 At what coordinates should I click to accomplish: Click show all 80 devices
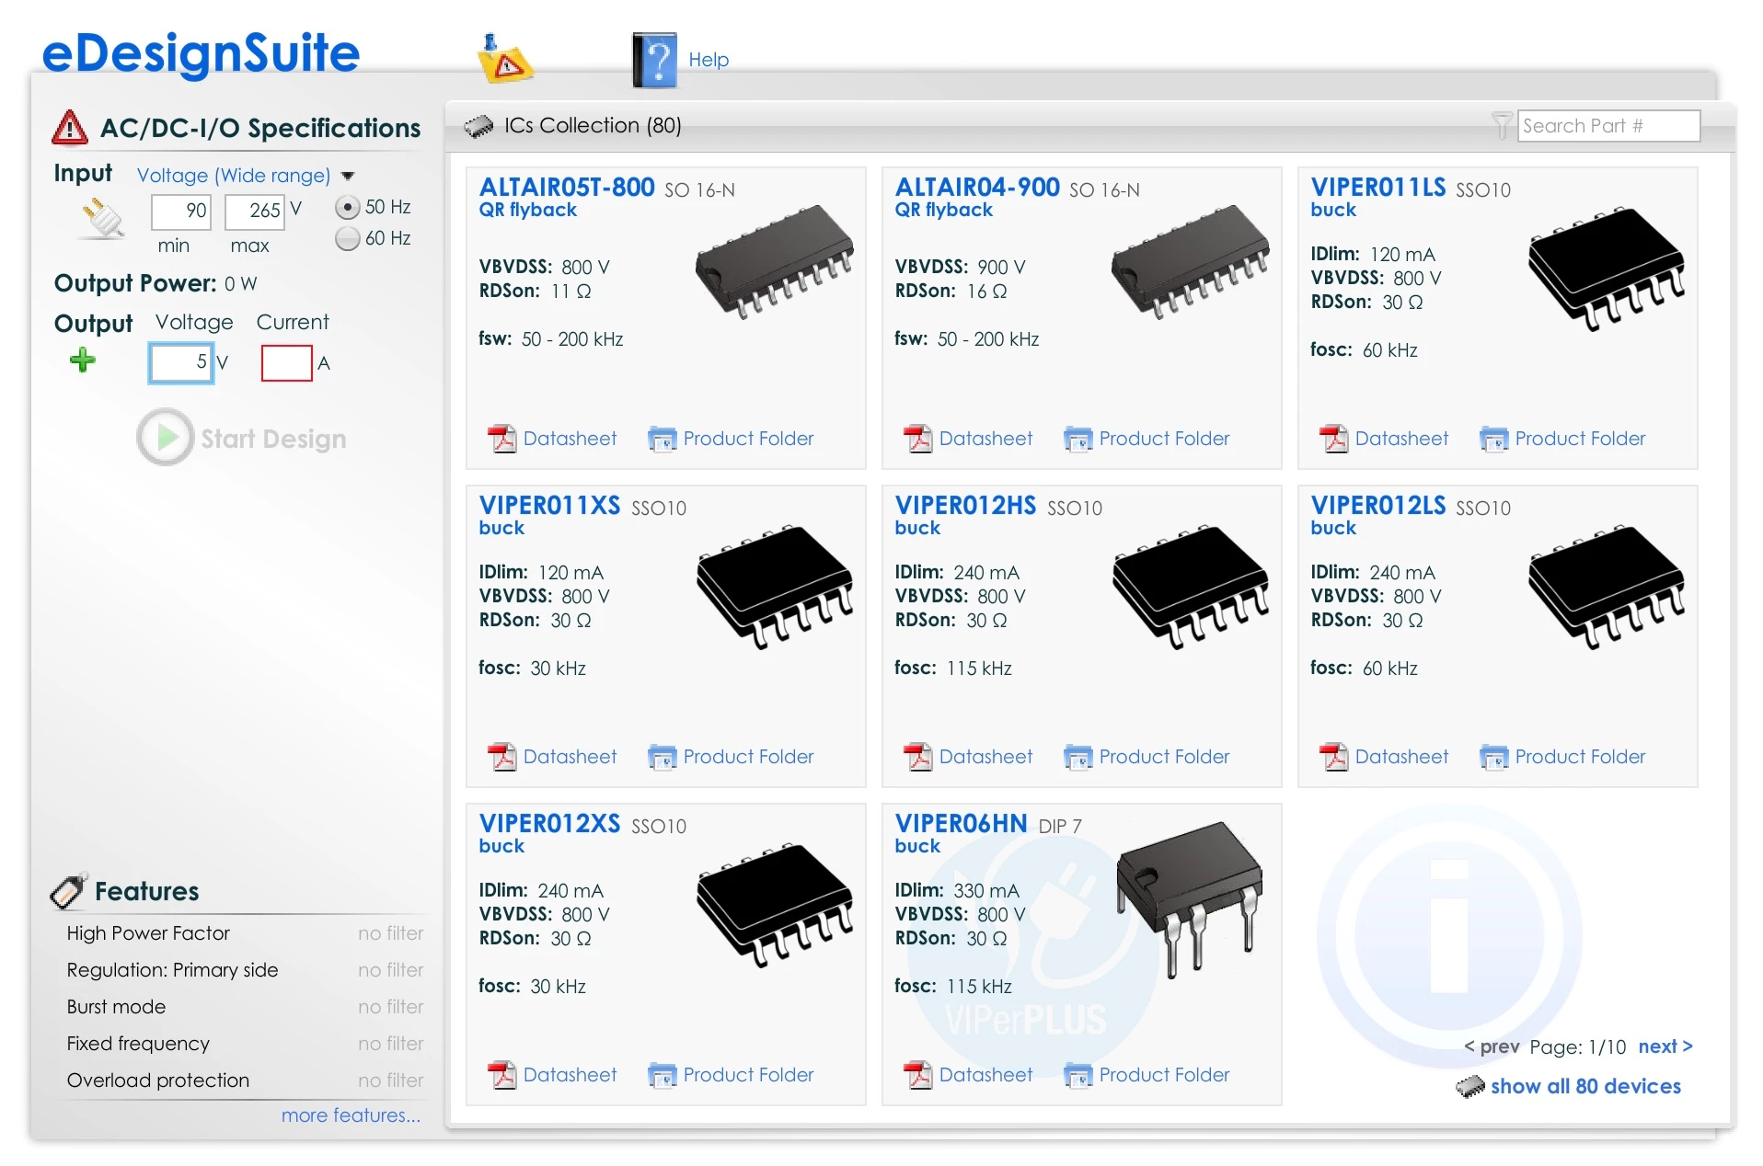point(1585,1086)
